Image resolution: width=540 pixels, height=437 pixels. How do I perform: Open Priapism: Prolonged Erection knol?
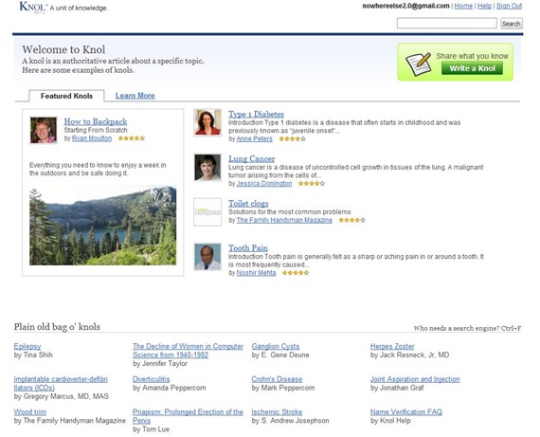[x=188, y=416]
